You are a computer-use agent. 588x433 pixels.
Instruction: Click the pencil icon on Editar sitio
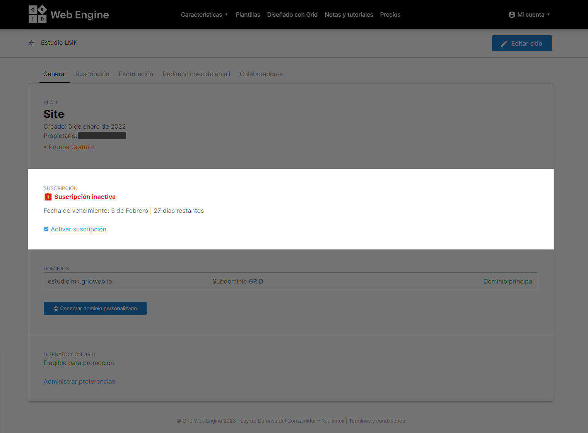click(x=504, y=44)
